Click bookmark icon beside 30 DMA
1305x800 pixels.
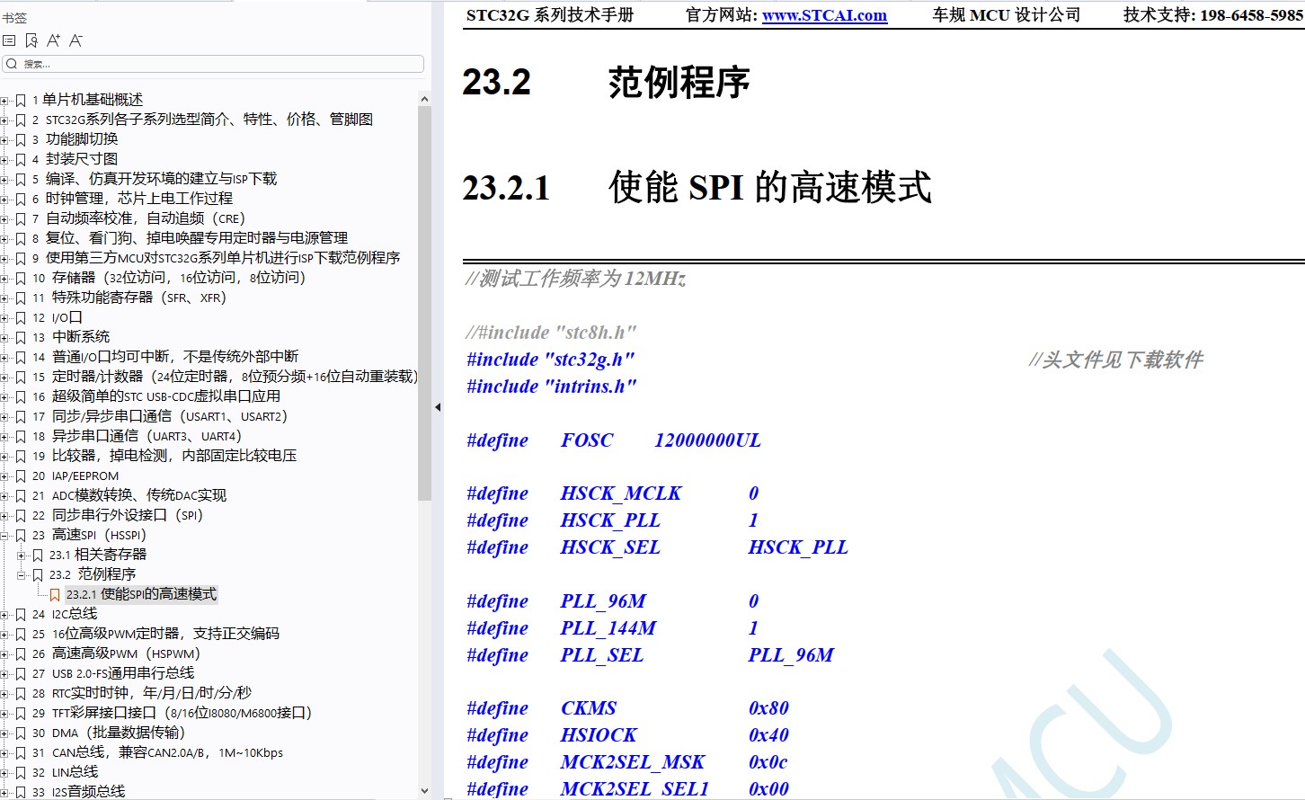pyautogui.click(x=21, y=733)
